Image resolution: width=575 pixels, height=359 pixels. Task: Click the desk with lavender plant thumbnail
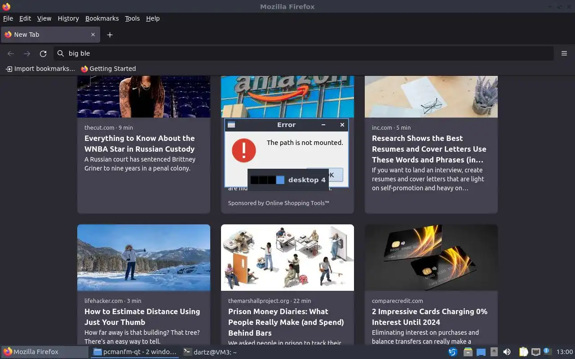coord(431,96)
